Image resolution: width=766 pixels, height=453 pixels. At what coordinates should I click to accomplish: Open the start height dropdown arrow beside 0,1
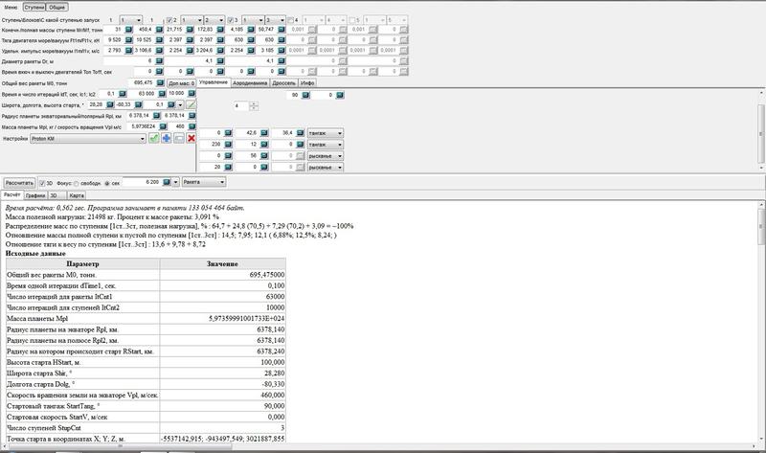point(180,104)
